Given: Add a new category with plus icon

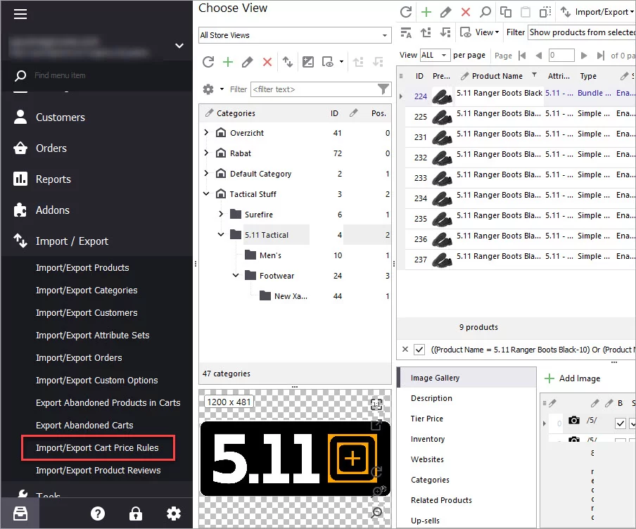Looking at the screenshot, I should pos(228,62).
